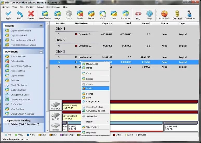Launch Copy Disk Wizard in sidebar
The height and width of the screenshot is (143, 201).
point(19,35)
